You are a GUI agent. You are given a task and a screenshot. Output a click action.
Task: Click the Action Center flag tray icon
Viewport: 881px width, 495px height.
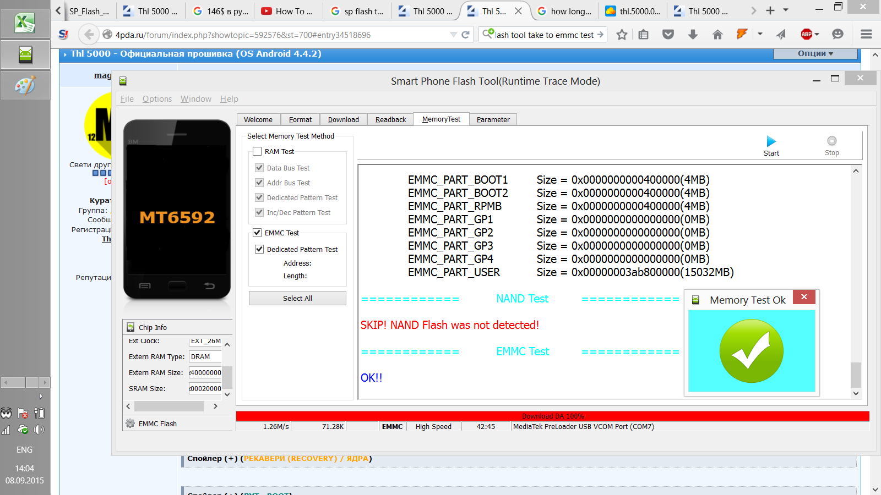[23, 413]
